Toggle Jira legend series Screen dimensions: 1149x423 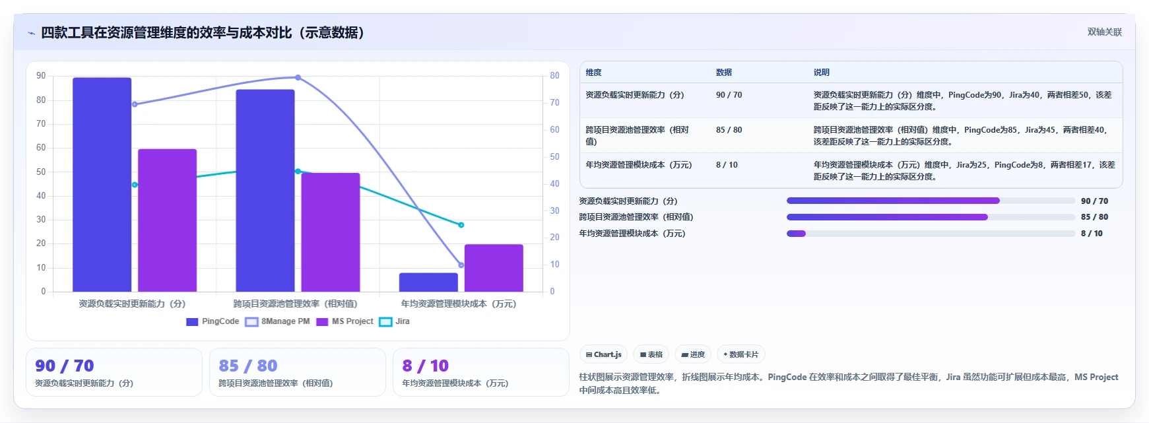[395, 321]
